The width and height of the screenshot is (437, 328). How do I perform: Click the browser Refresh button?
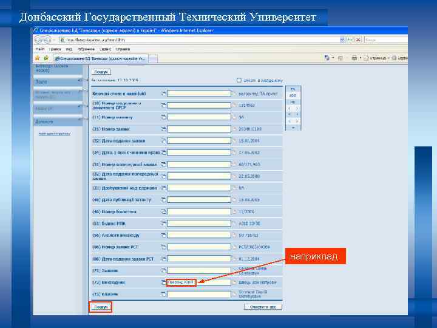click(x=350, y=40)
